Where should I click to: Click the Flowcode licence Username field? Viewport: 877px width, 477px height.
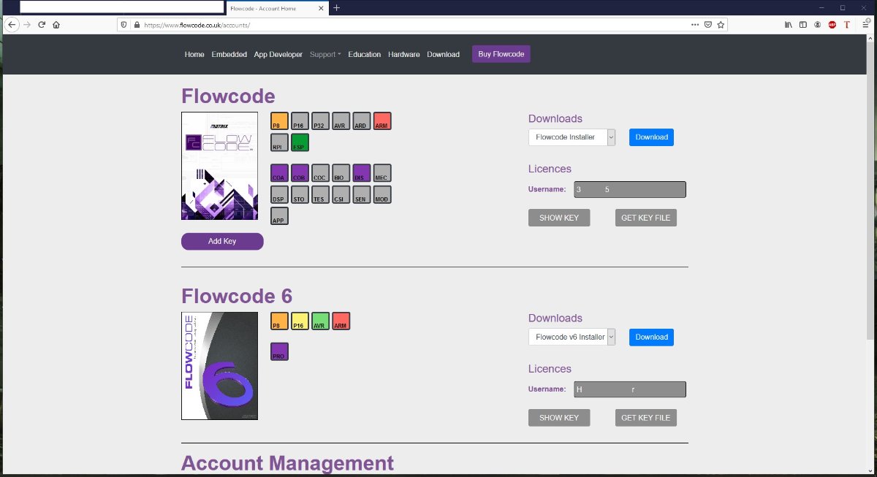coord(630,190)
